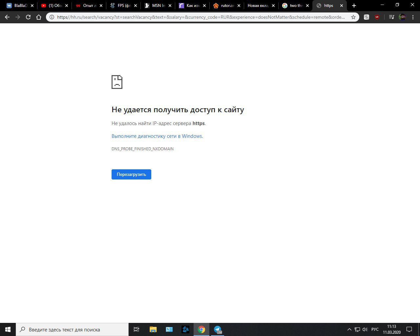The height and width of the screenshot is (336, 420).
Task: Click the browser Forward arrow
Action: pos(18,17)
